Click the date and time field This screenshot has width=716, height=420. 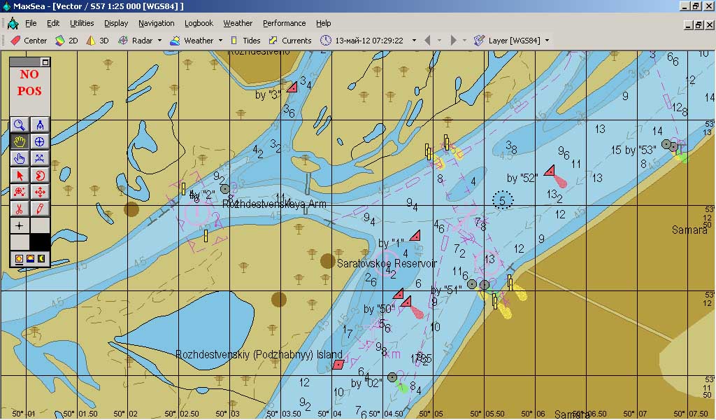[x=368, y=41]
